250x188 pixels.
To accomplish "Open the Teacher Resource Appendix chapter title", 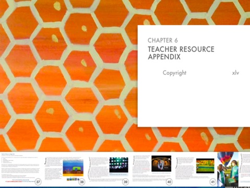I will (181, 53).
